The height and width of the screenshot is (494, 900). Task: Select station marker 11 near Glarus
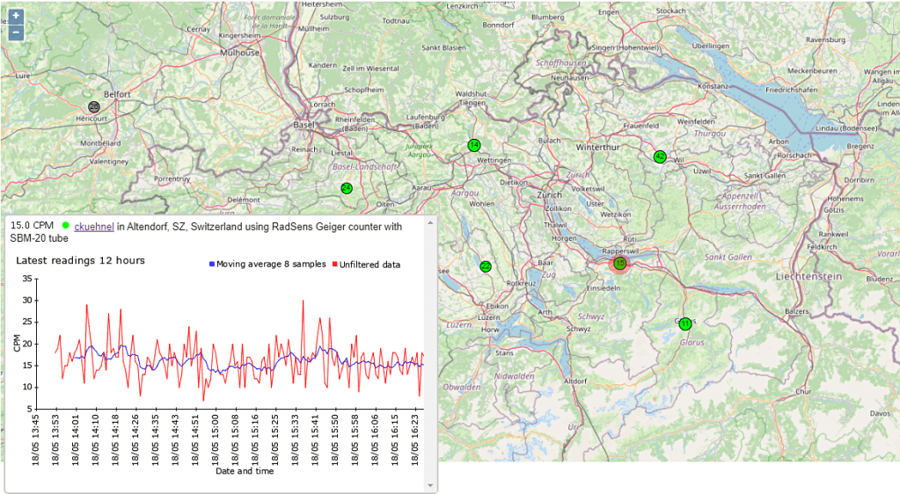tap(685, 323)
